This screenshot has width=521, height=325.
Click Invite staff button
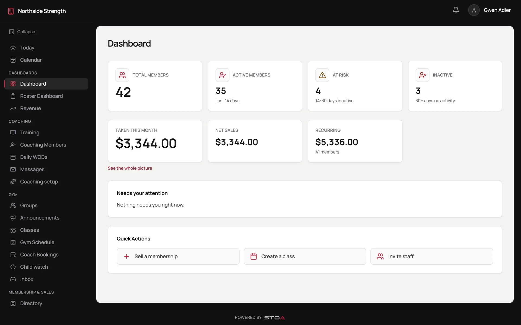pos(432,256)
